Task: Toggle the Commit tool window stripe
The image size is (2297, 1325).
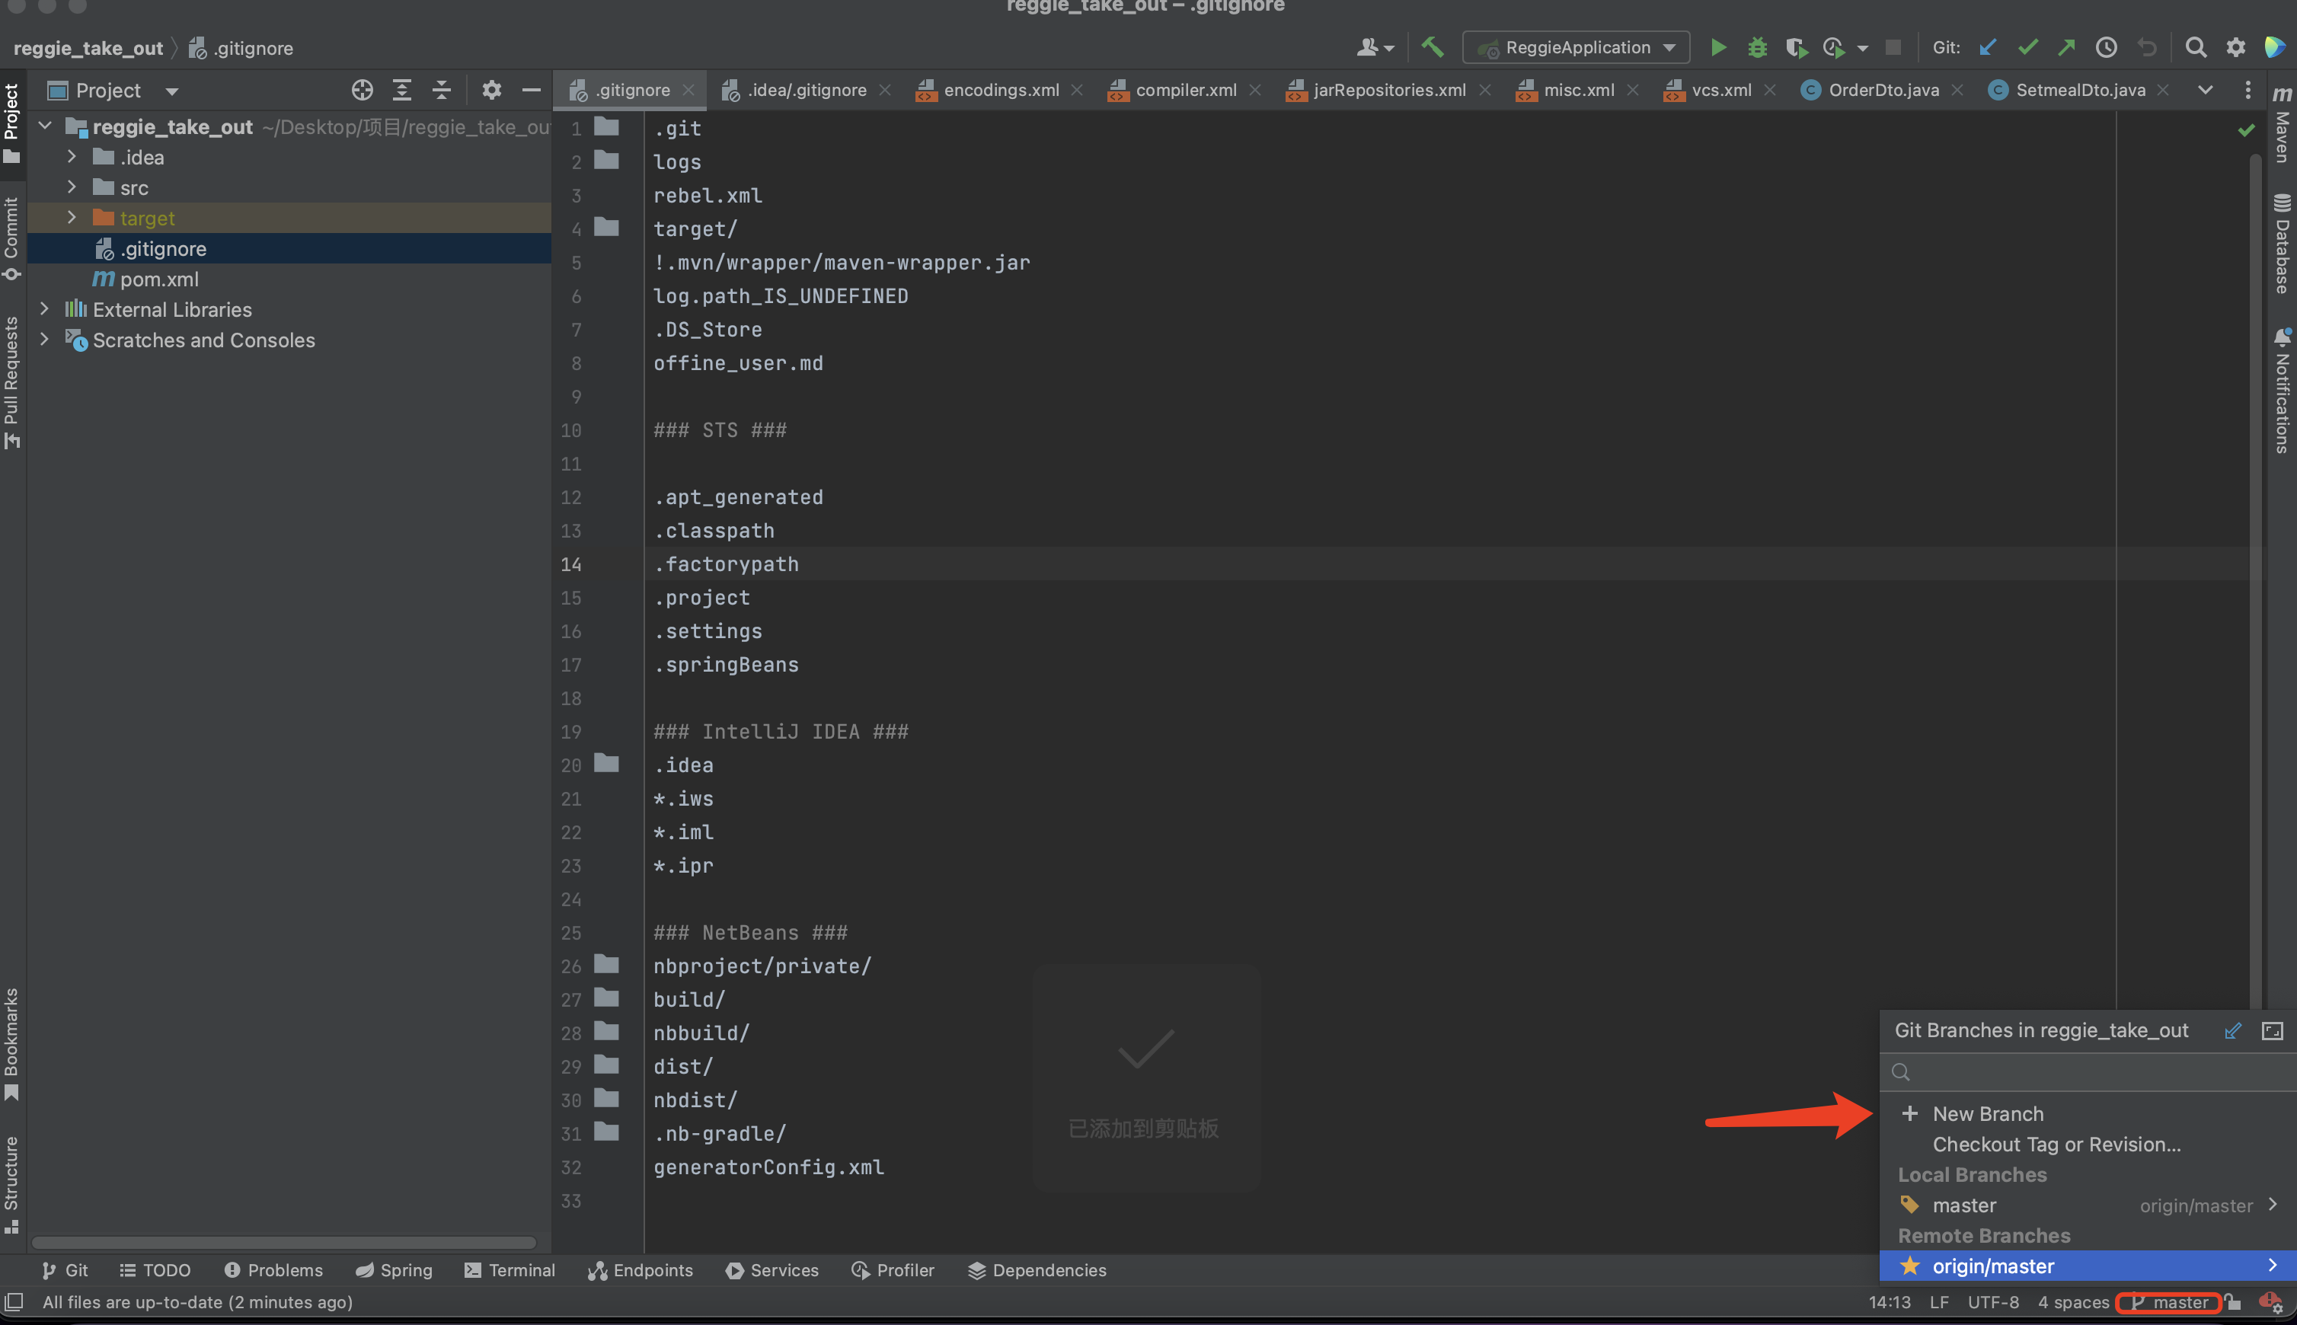Action: (12, 238)
